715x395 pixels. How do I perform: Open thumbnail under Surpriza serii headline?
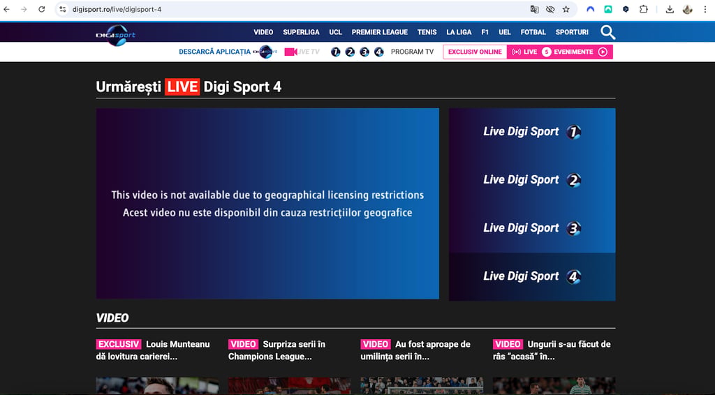coord(290,386)
